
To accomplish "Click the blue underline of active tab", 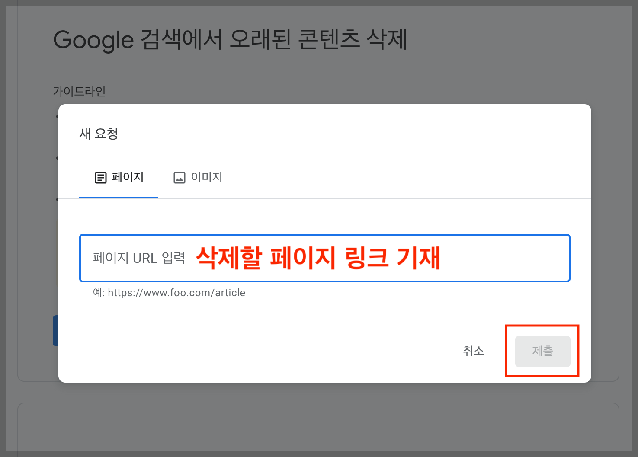I will (118, 198).
